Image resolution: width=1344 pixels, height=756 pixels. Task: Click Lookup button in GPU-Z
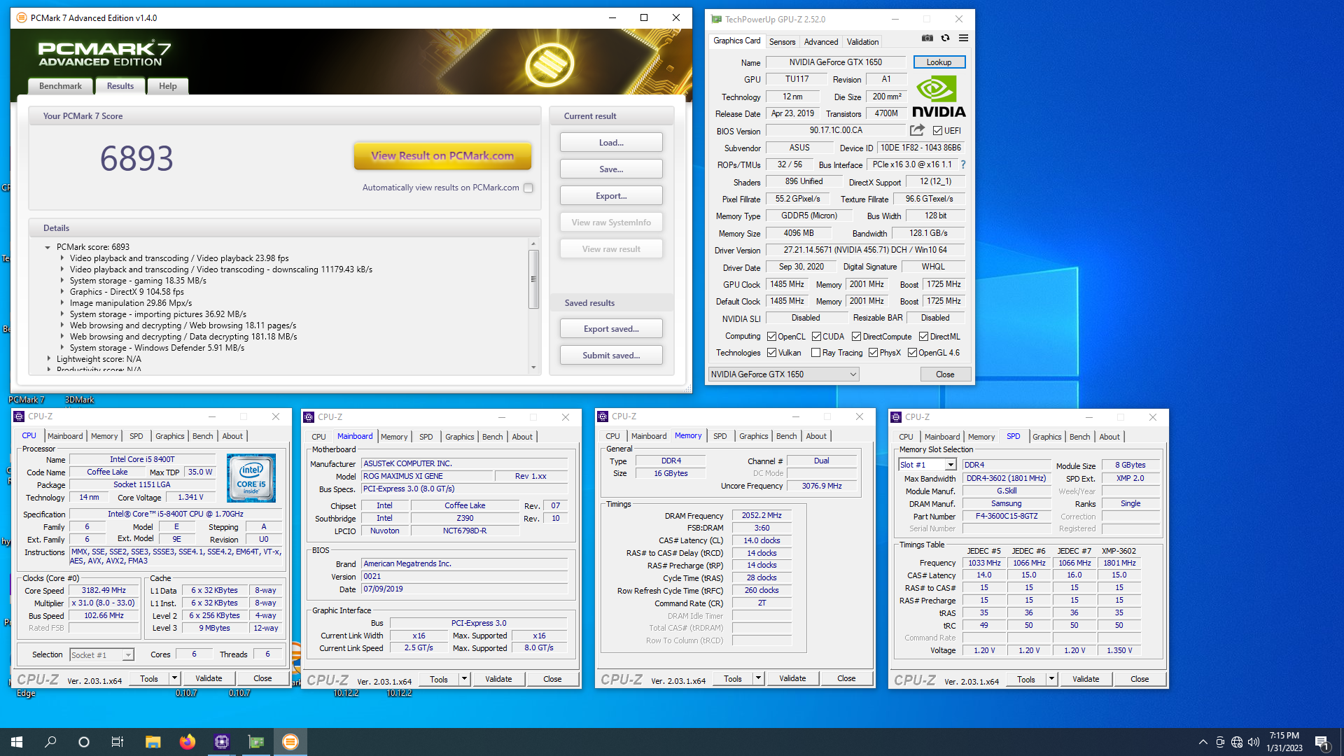(939, 62)
